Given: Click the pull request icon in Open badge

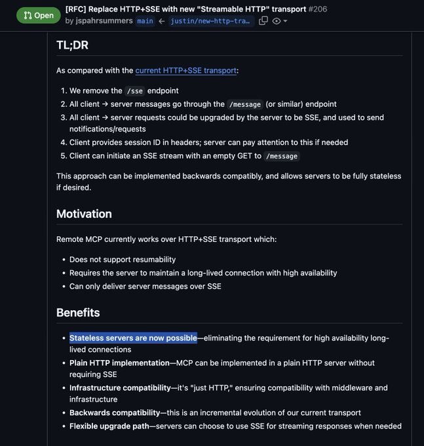Looking at the screenshot, I should click(x=28, y=15).
